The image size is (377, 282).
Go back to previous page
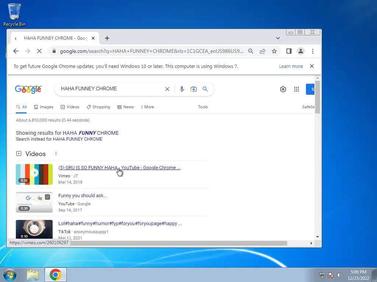point(16,51)
